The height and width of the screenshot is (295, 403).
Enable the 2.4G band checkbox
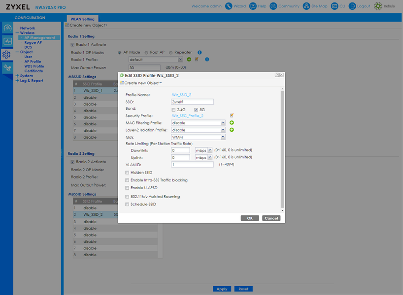click(173, 110)
